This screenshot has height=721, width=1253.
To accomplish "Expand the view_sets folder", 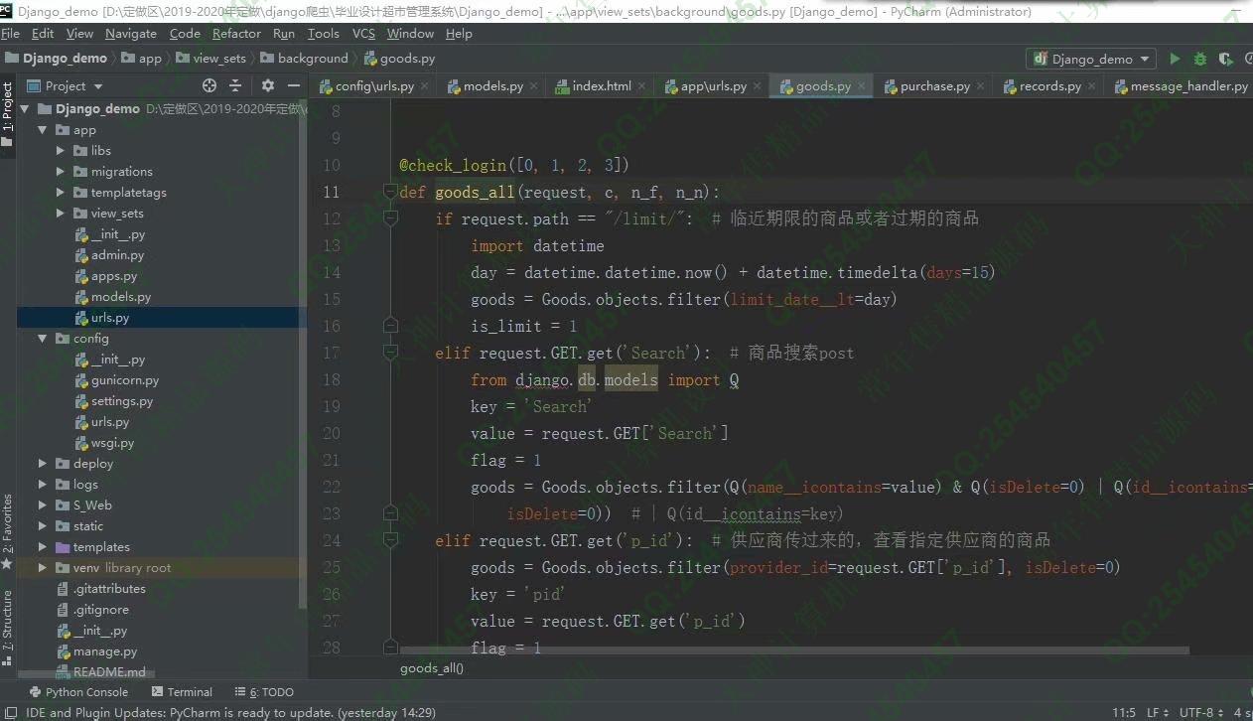I will pos(61,214).
